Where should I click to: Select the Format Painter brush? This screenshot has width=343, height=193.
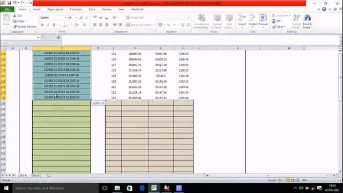14,26
